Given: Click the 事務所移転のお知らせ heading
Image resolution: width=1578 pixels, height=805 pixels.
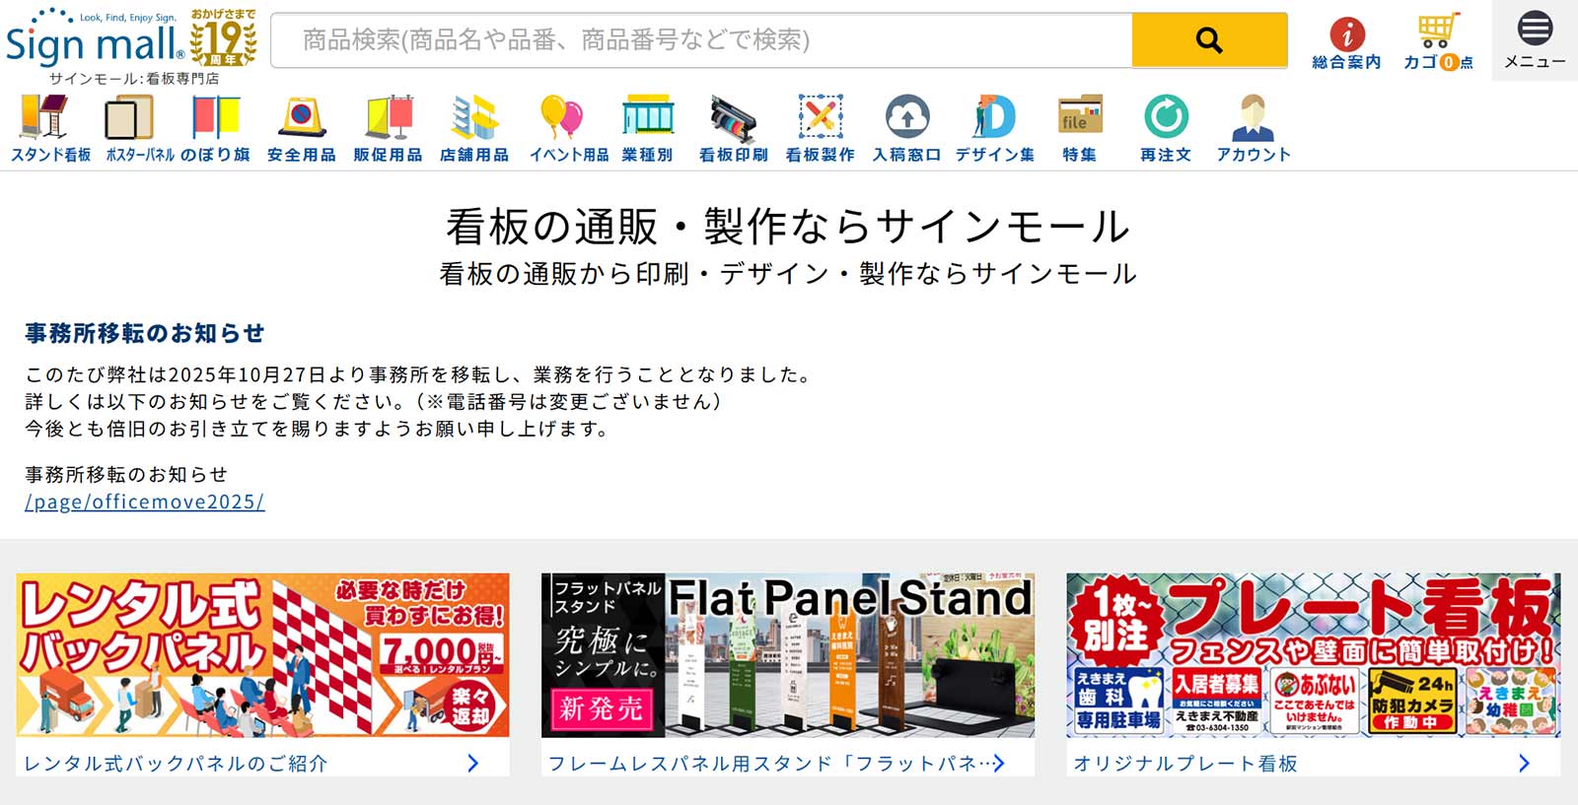Looking at the screenshot, I should pyautogui.click(x=145, y=333).
